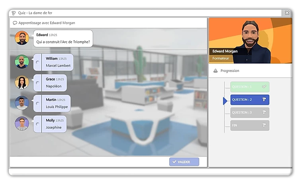The height and width of the screenshot is (185, 301).
Task: Click the Edward Morgan name label
Action: [x=225, y=51]
